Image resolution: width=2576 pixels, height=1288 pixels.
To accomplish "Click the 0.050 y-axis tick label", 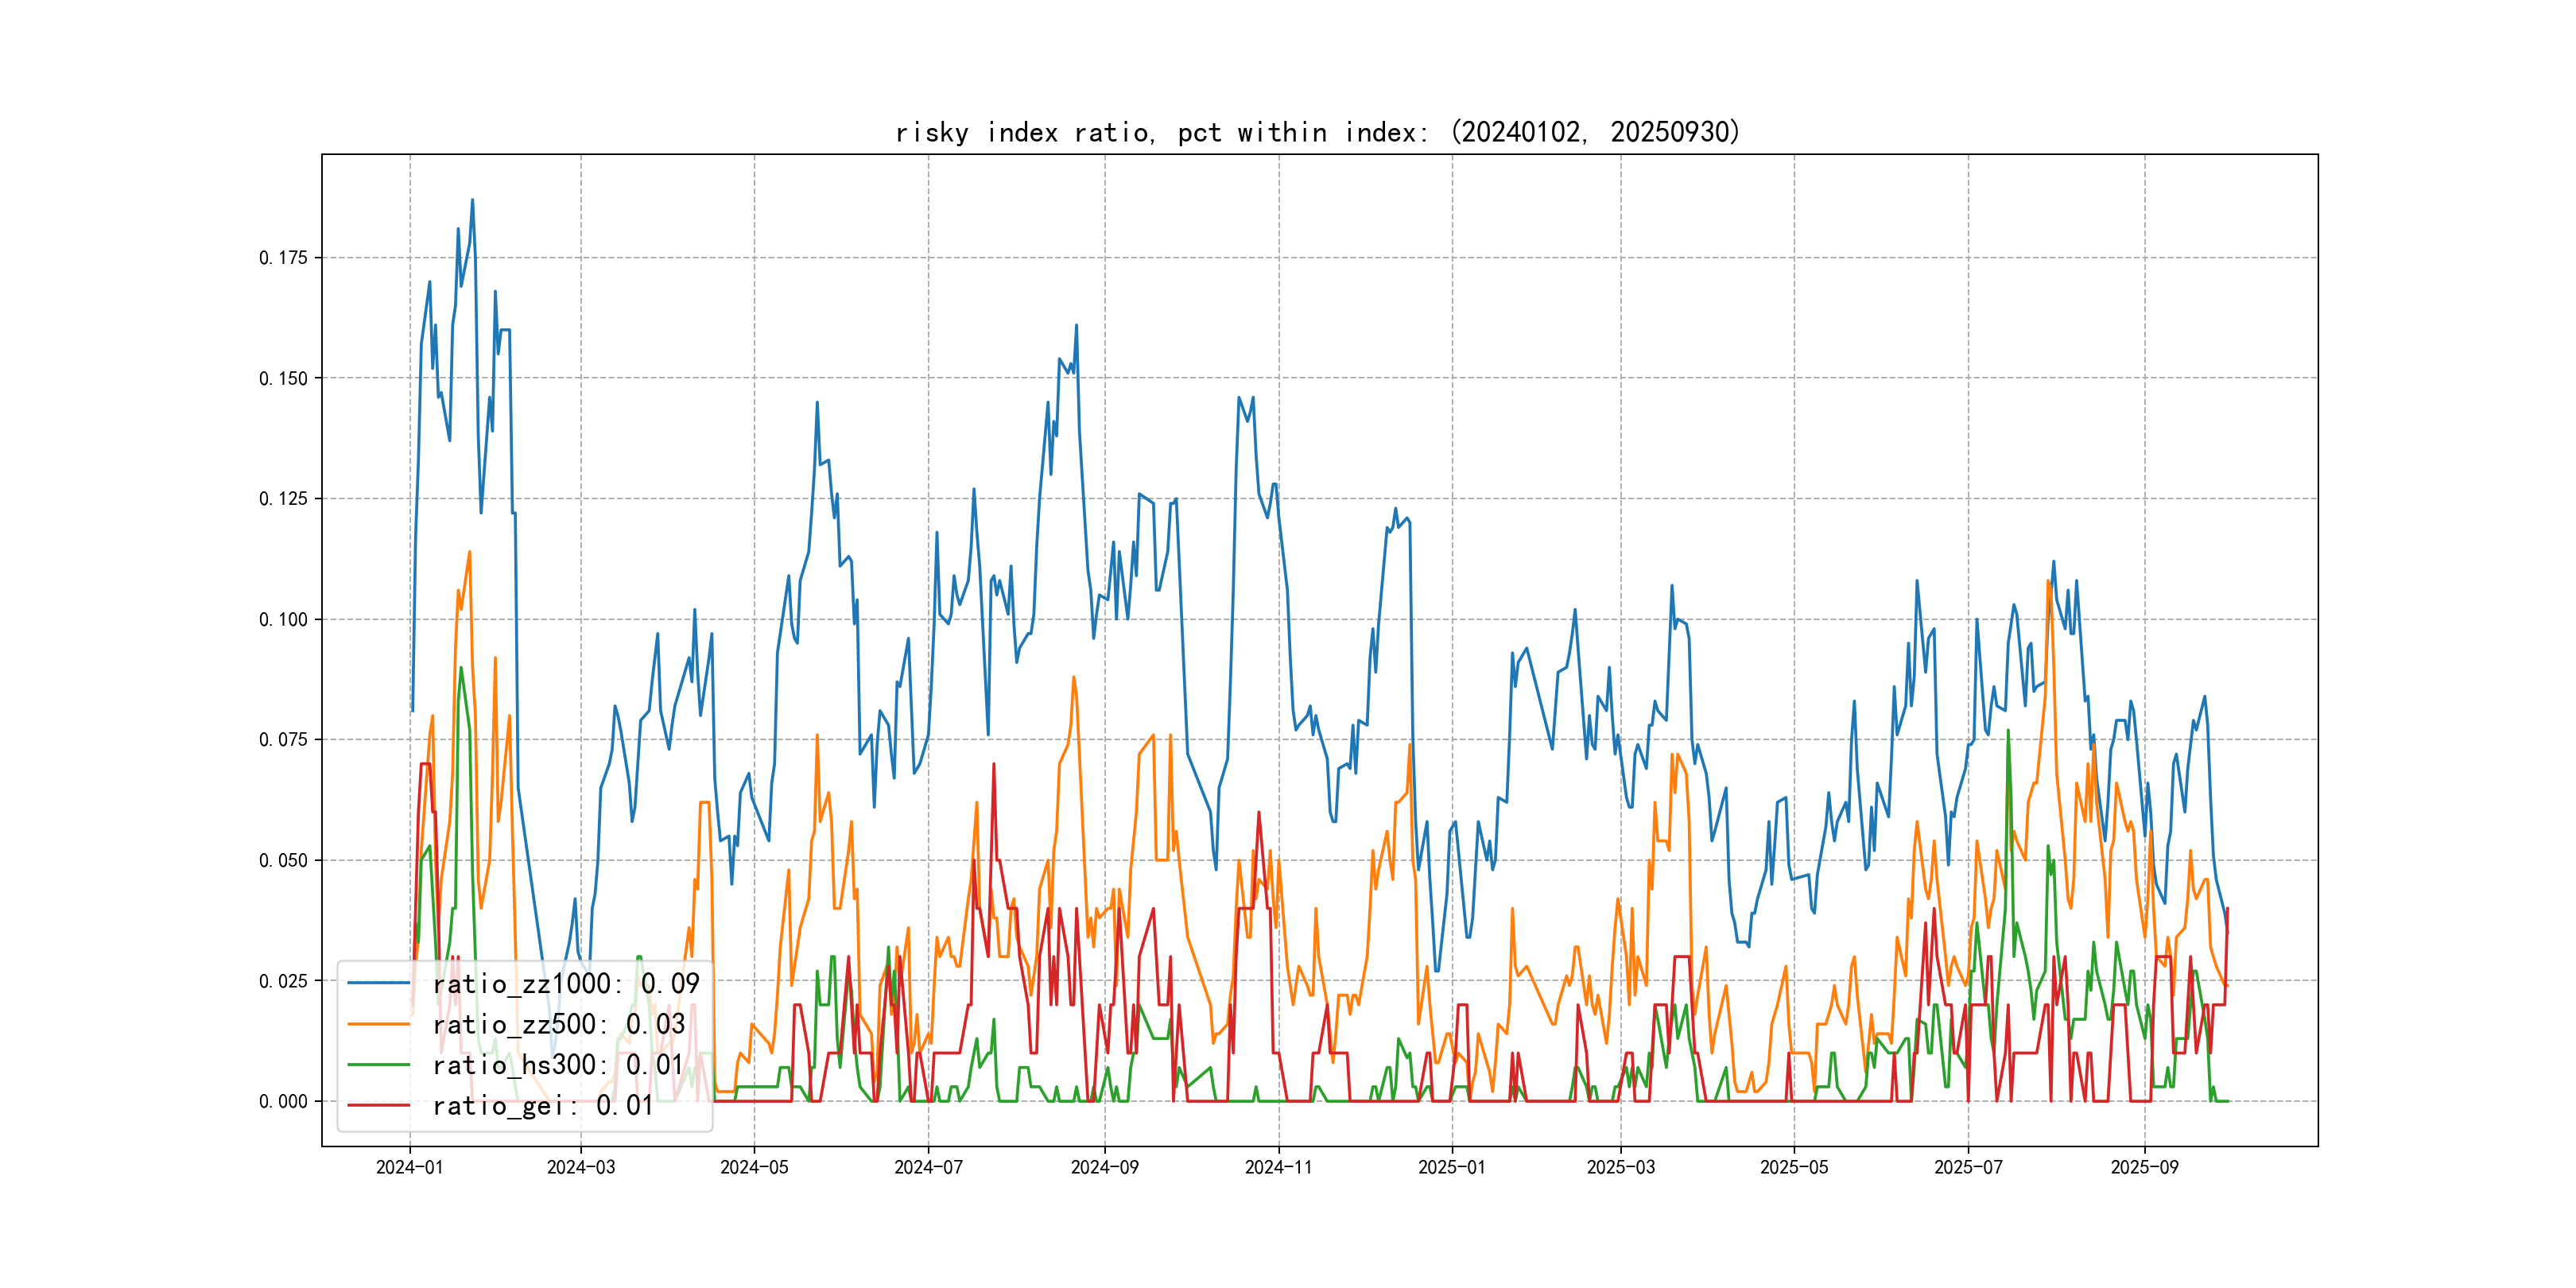I will 284,861.
